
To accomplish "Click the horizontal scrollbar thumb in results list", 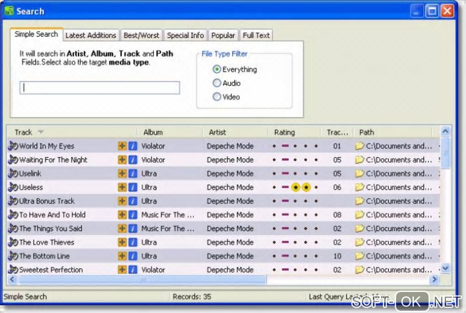I will 143,279.
